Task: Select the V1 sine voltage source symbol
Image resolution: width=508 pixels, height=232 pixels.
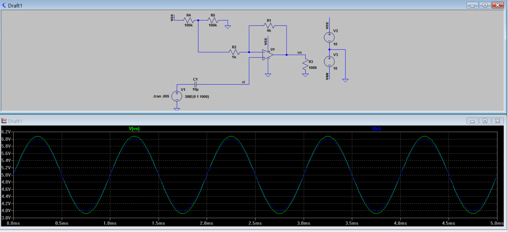Action: point(177,96)
